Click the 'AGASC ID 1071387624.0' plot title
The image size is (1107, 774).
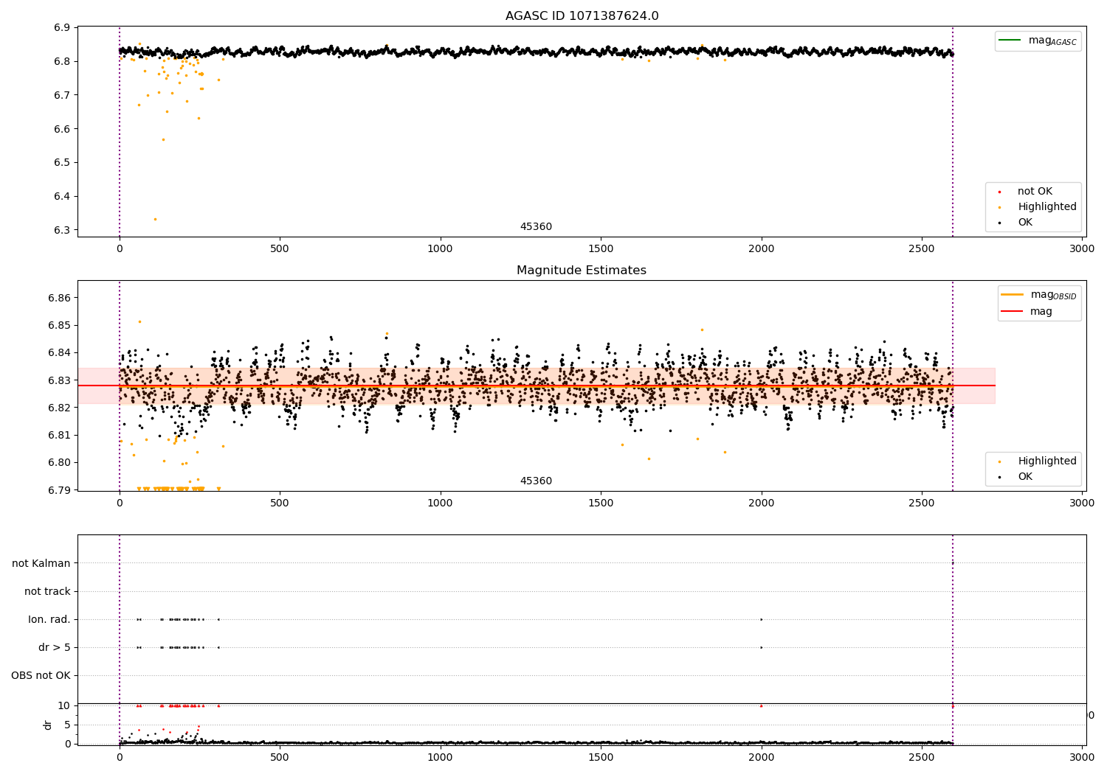(582, 16)
